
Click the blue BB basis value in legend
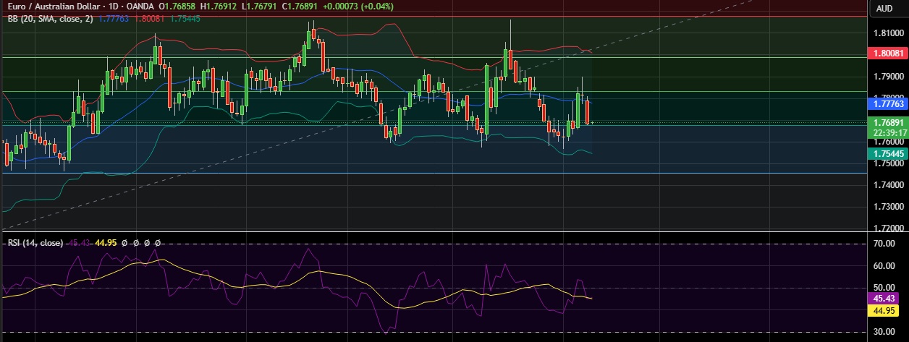pyautogui.click(x=114, y=19)
